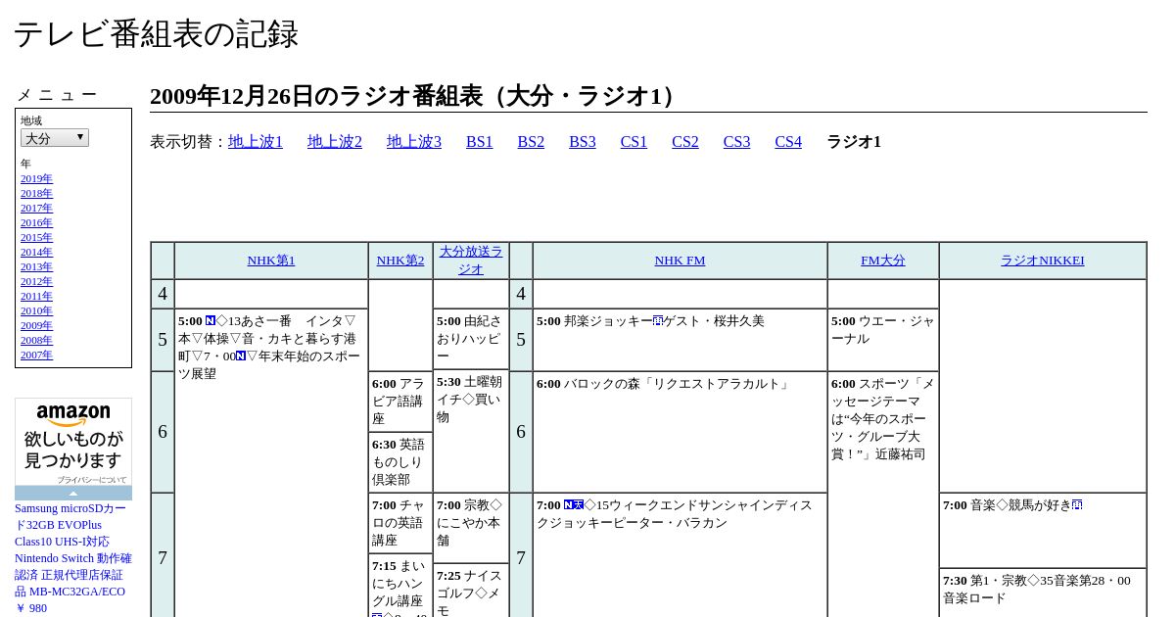The width and height of the screenshot is (1175, 617).
Task: Click the 5:30 土曜朝イチ◇買い物 program cell
Action: coord(471,431)
